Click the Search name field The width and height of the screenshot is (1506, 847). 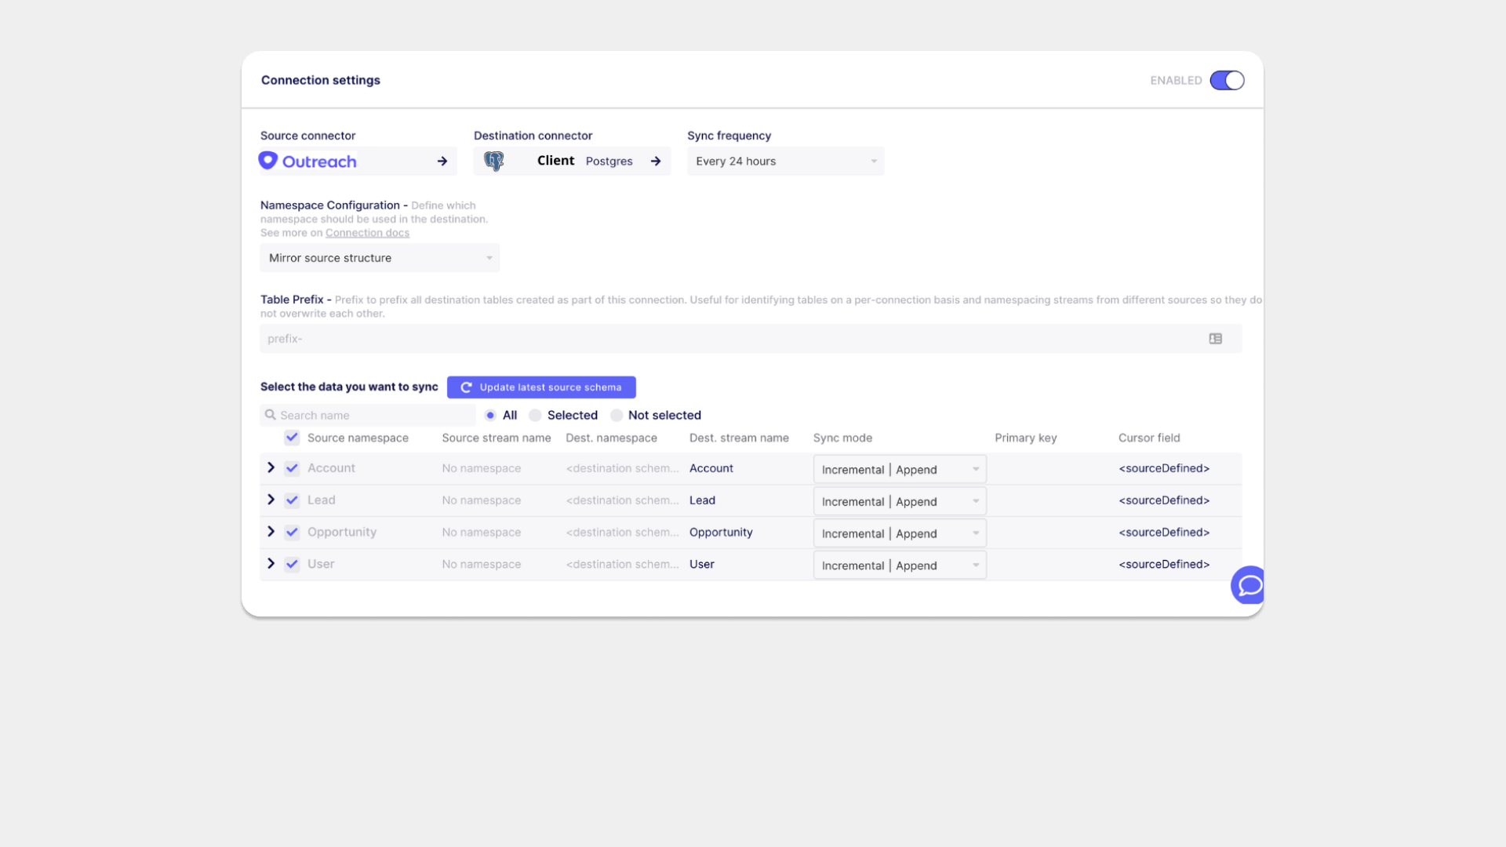(x=368, y=415)
